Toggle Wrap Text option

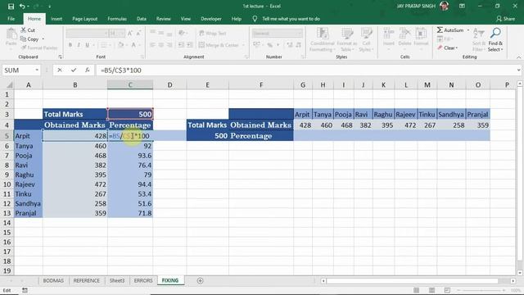tap(213, 33)
